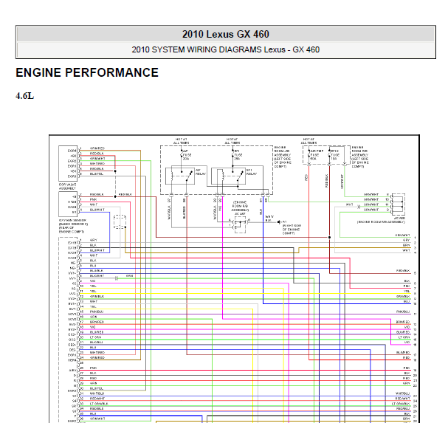
Task: Select the "2010 SYSTEM WIRING DIAGRAMS Lexus - GX 460" subtitle
Action: point(225,49)
